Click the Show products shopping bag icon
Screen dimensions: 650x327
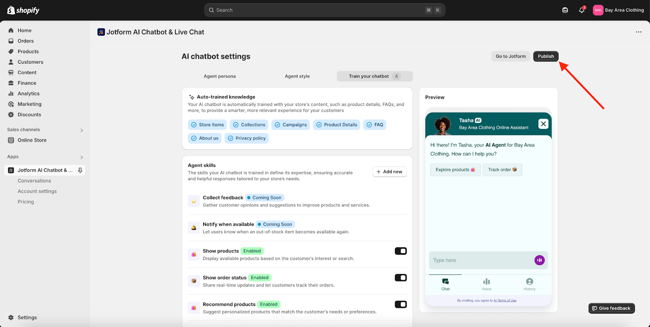pyautogui.click(x=194, y=255)
